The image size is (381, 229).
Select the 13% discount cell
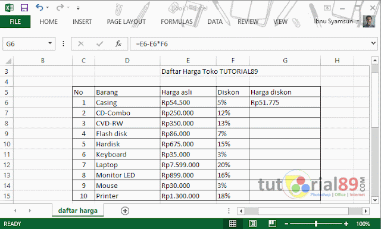233,123
